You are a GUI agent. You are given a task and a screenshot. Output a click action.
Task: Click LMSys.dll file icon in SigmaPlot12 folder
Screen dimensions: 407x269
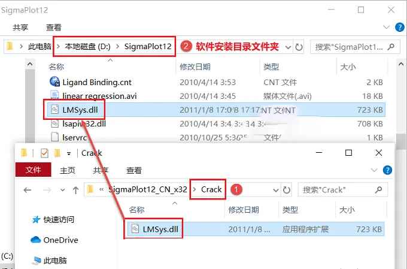point(54,110)
